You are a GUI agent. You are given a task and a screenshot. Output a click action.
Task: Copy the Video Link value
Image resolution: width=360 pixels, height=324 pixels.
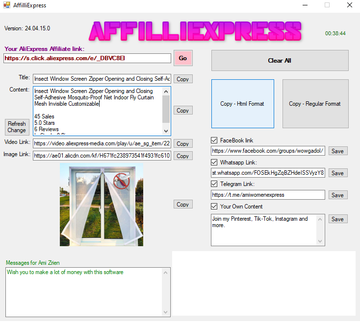(183, 144)
